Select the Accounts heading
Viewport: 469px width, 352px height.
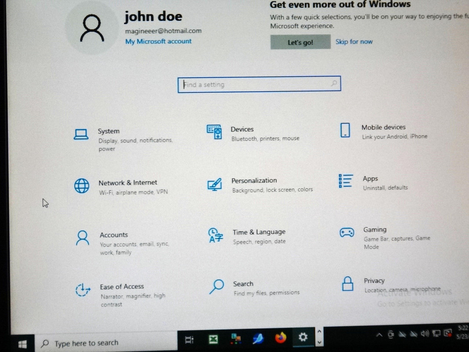click(x=114, y=235)
